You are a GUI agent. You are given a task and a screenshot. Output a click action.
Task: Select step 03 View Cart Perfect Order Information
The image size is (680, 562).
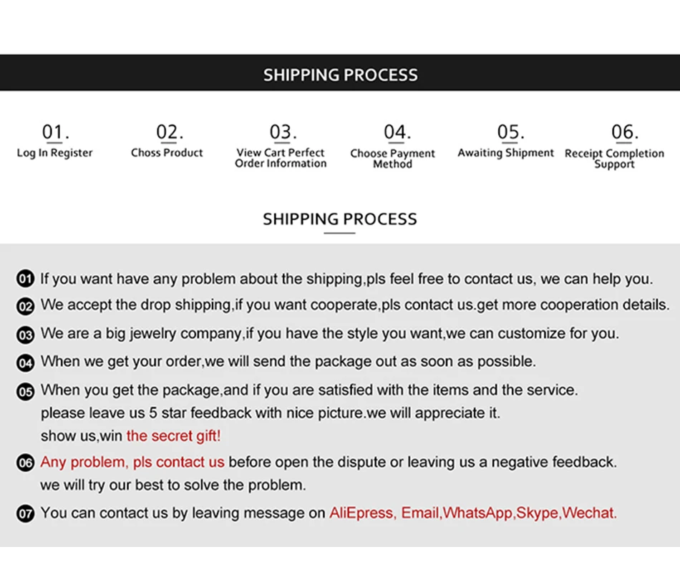coord(281,146)
